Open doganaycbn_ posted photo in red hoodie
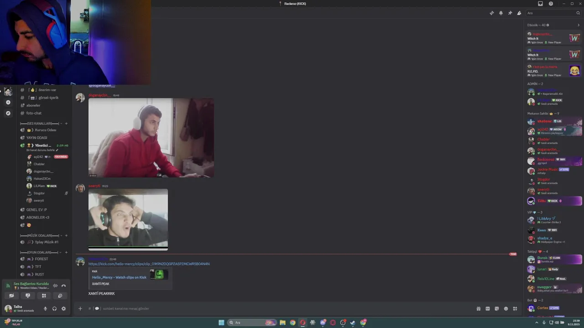Viewport: 584px width, 328px height. pyautogui.click(x=151, y=138)
